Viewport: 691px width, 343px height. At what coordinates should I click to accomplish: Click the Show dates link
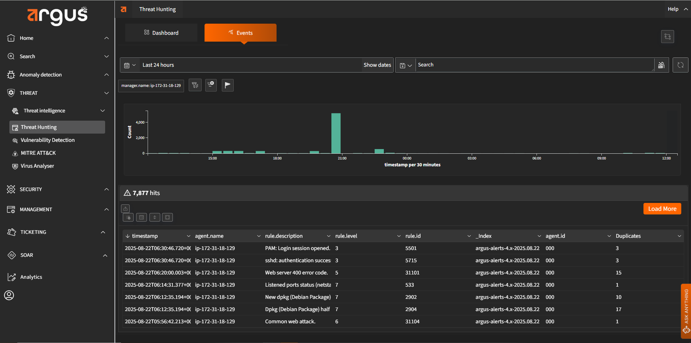click(377, 65)
